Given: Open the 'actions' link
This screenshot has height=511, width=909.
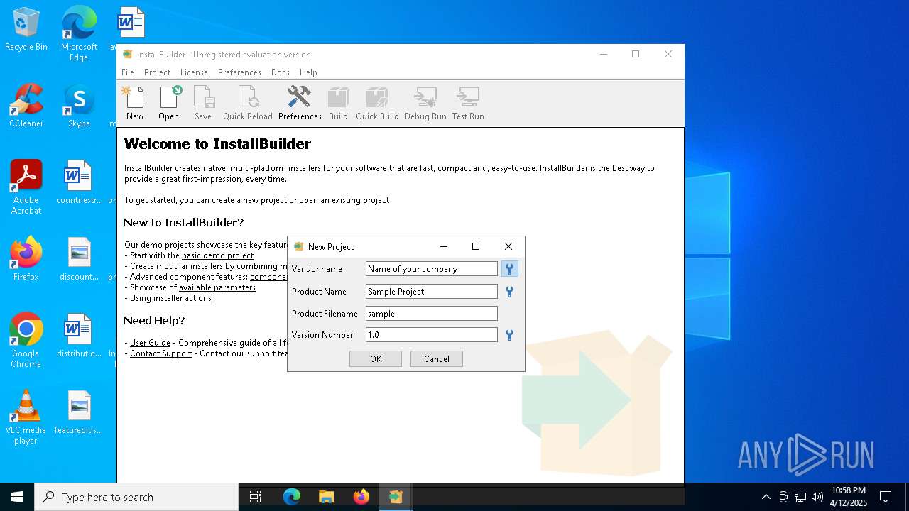Looking at the screenshot, I should point(198,298).
